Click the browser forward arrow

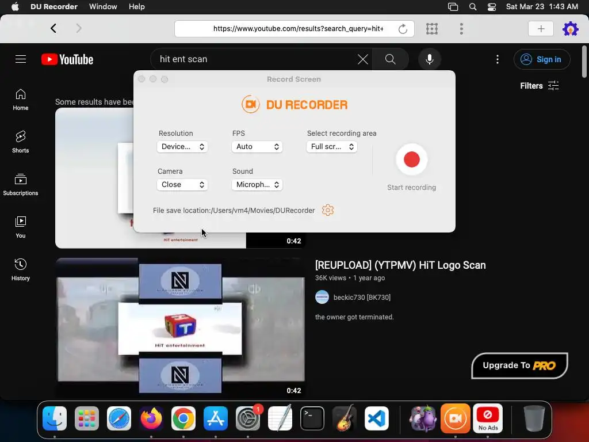click(x=78, y=28)
